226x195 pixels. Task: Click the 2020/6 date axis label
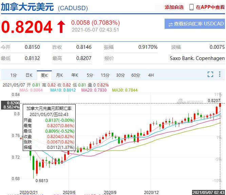(69, 193)
